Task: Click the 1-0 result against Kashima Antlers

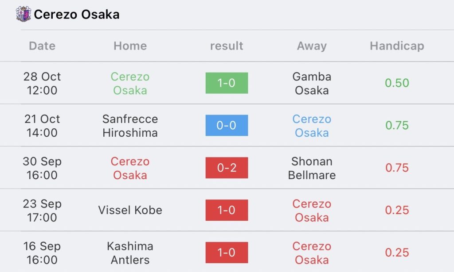Action: click(x=227, y=253)
